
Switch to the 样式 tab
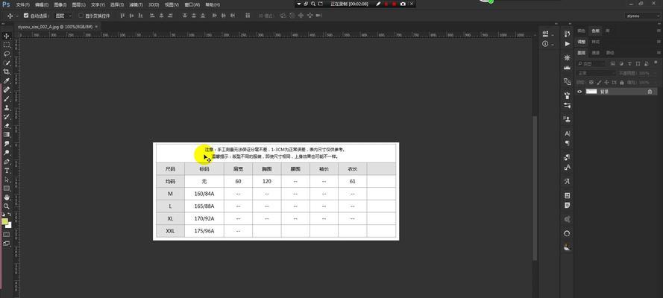coord(596,42)
